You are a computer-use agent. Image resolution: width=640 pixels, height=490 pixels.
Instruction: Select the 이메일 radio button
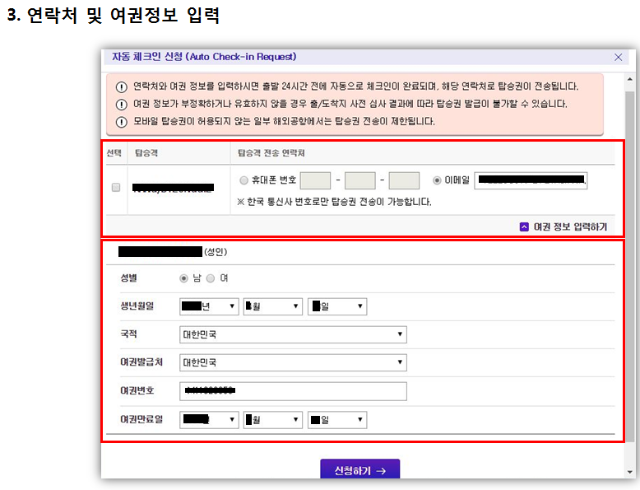coord(437,181)
